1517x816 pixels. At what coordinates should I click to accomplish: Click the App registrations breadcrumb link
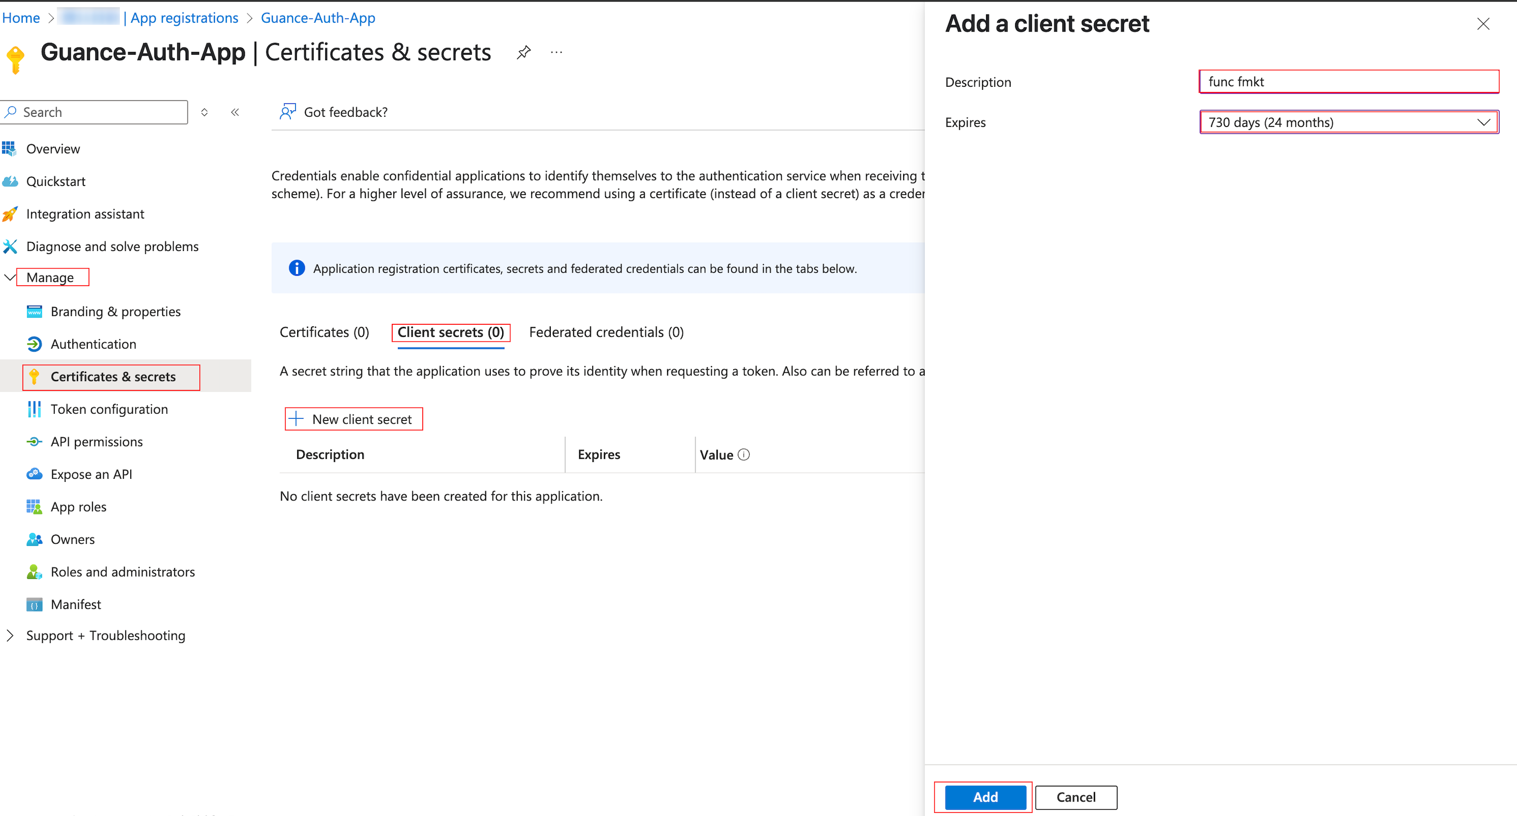tap(184, 18)
